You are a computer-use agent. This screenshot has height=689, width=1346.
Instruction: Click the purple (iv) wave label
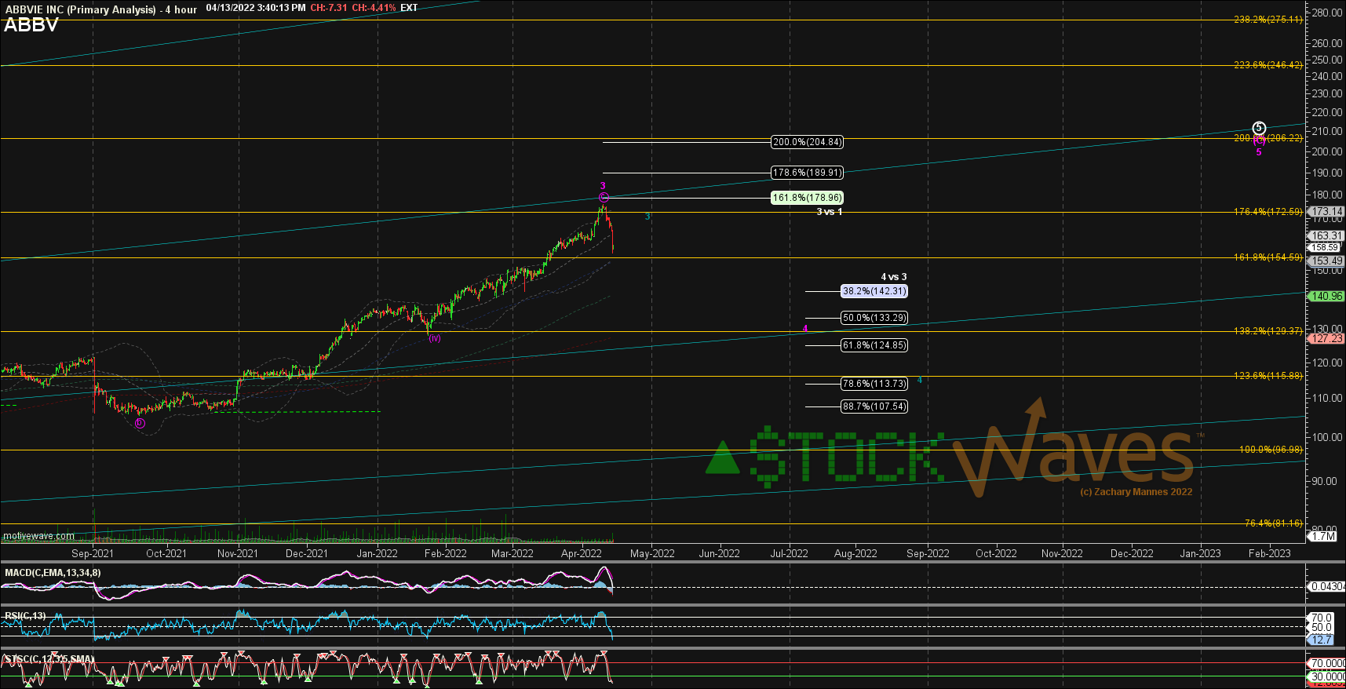pos(435,338)
